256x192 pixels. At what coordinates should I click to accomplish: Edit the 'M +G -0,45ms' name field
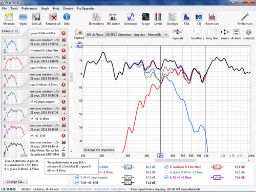coord(44,119)
